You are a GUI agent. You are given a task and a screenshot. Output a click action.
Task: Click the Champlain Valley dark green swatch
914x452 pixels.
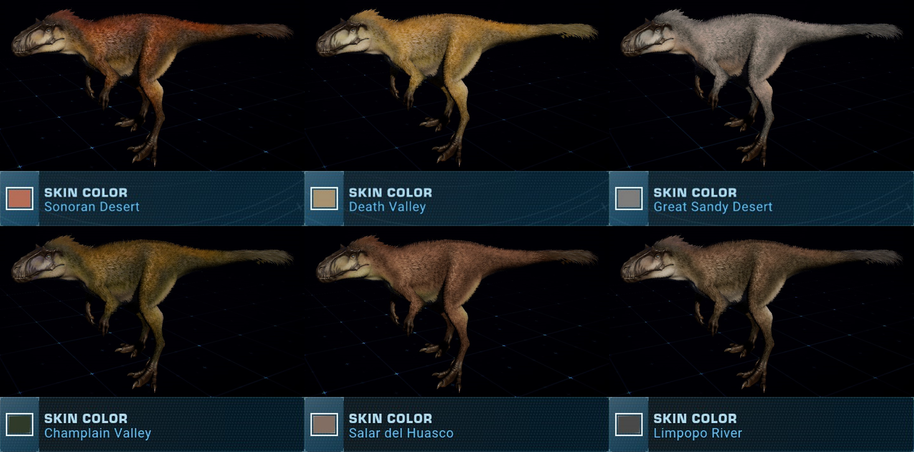[20, 424]
